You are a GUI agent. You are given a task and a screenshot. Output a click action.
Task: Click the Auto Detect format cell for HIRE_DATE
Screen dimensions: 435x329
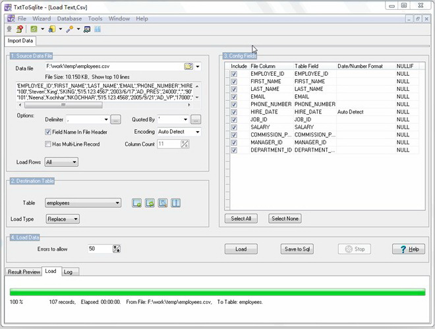[x=366, y=112]
